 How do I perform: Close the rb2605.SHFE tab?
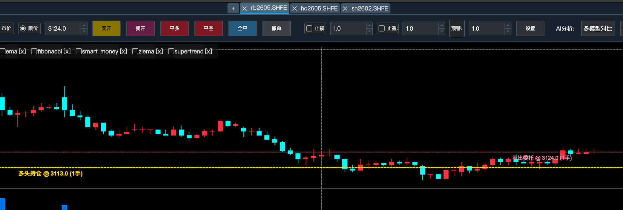[245, 9]
